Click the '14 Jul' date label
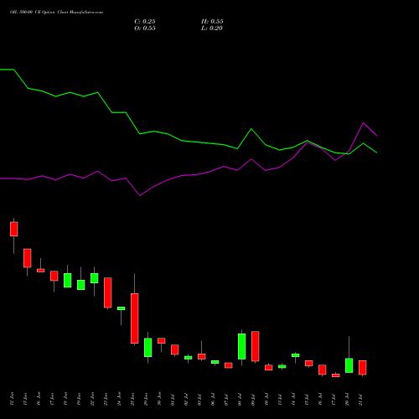This screenshot has width=419, height=419. tap(293, 399)
